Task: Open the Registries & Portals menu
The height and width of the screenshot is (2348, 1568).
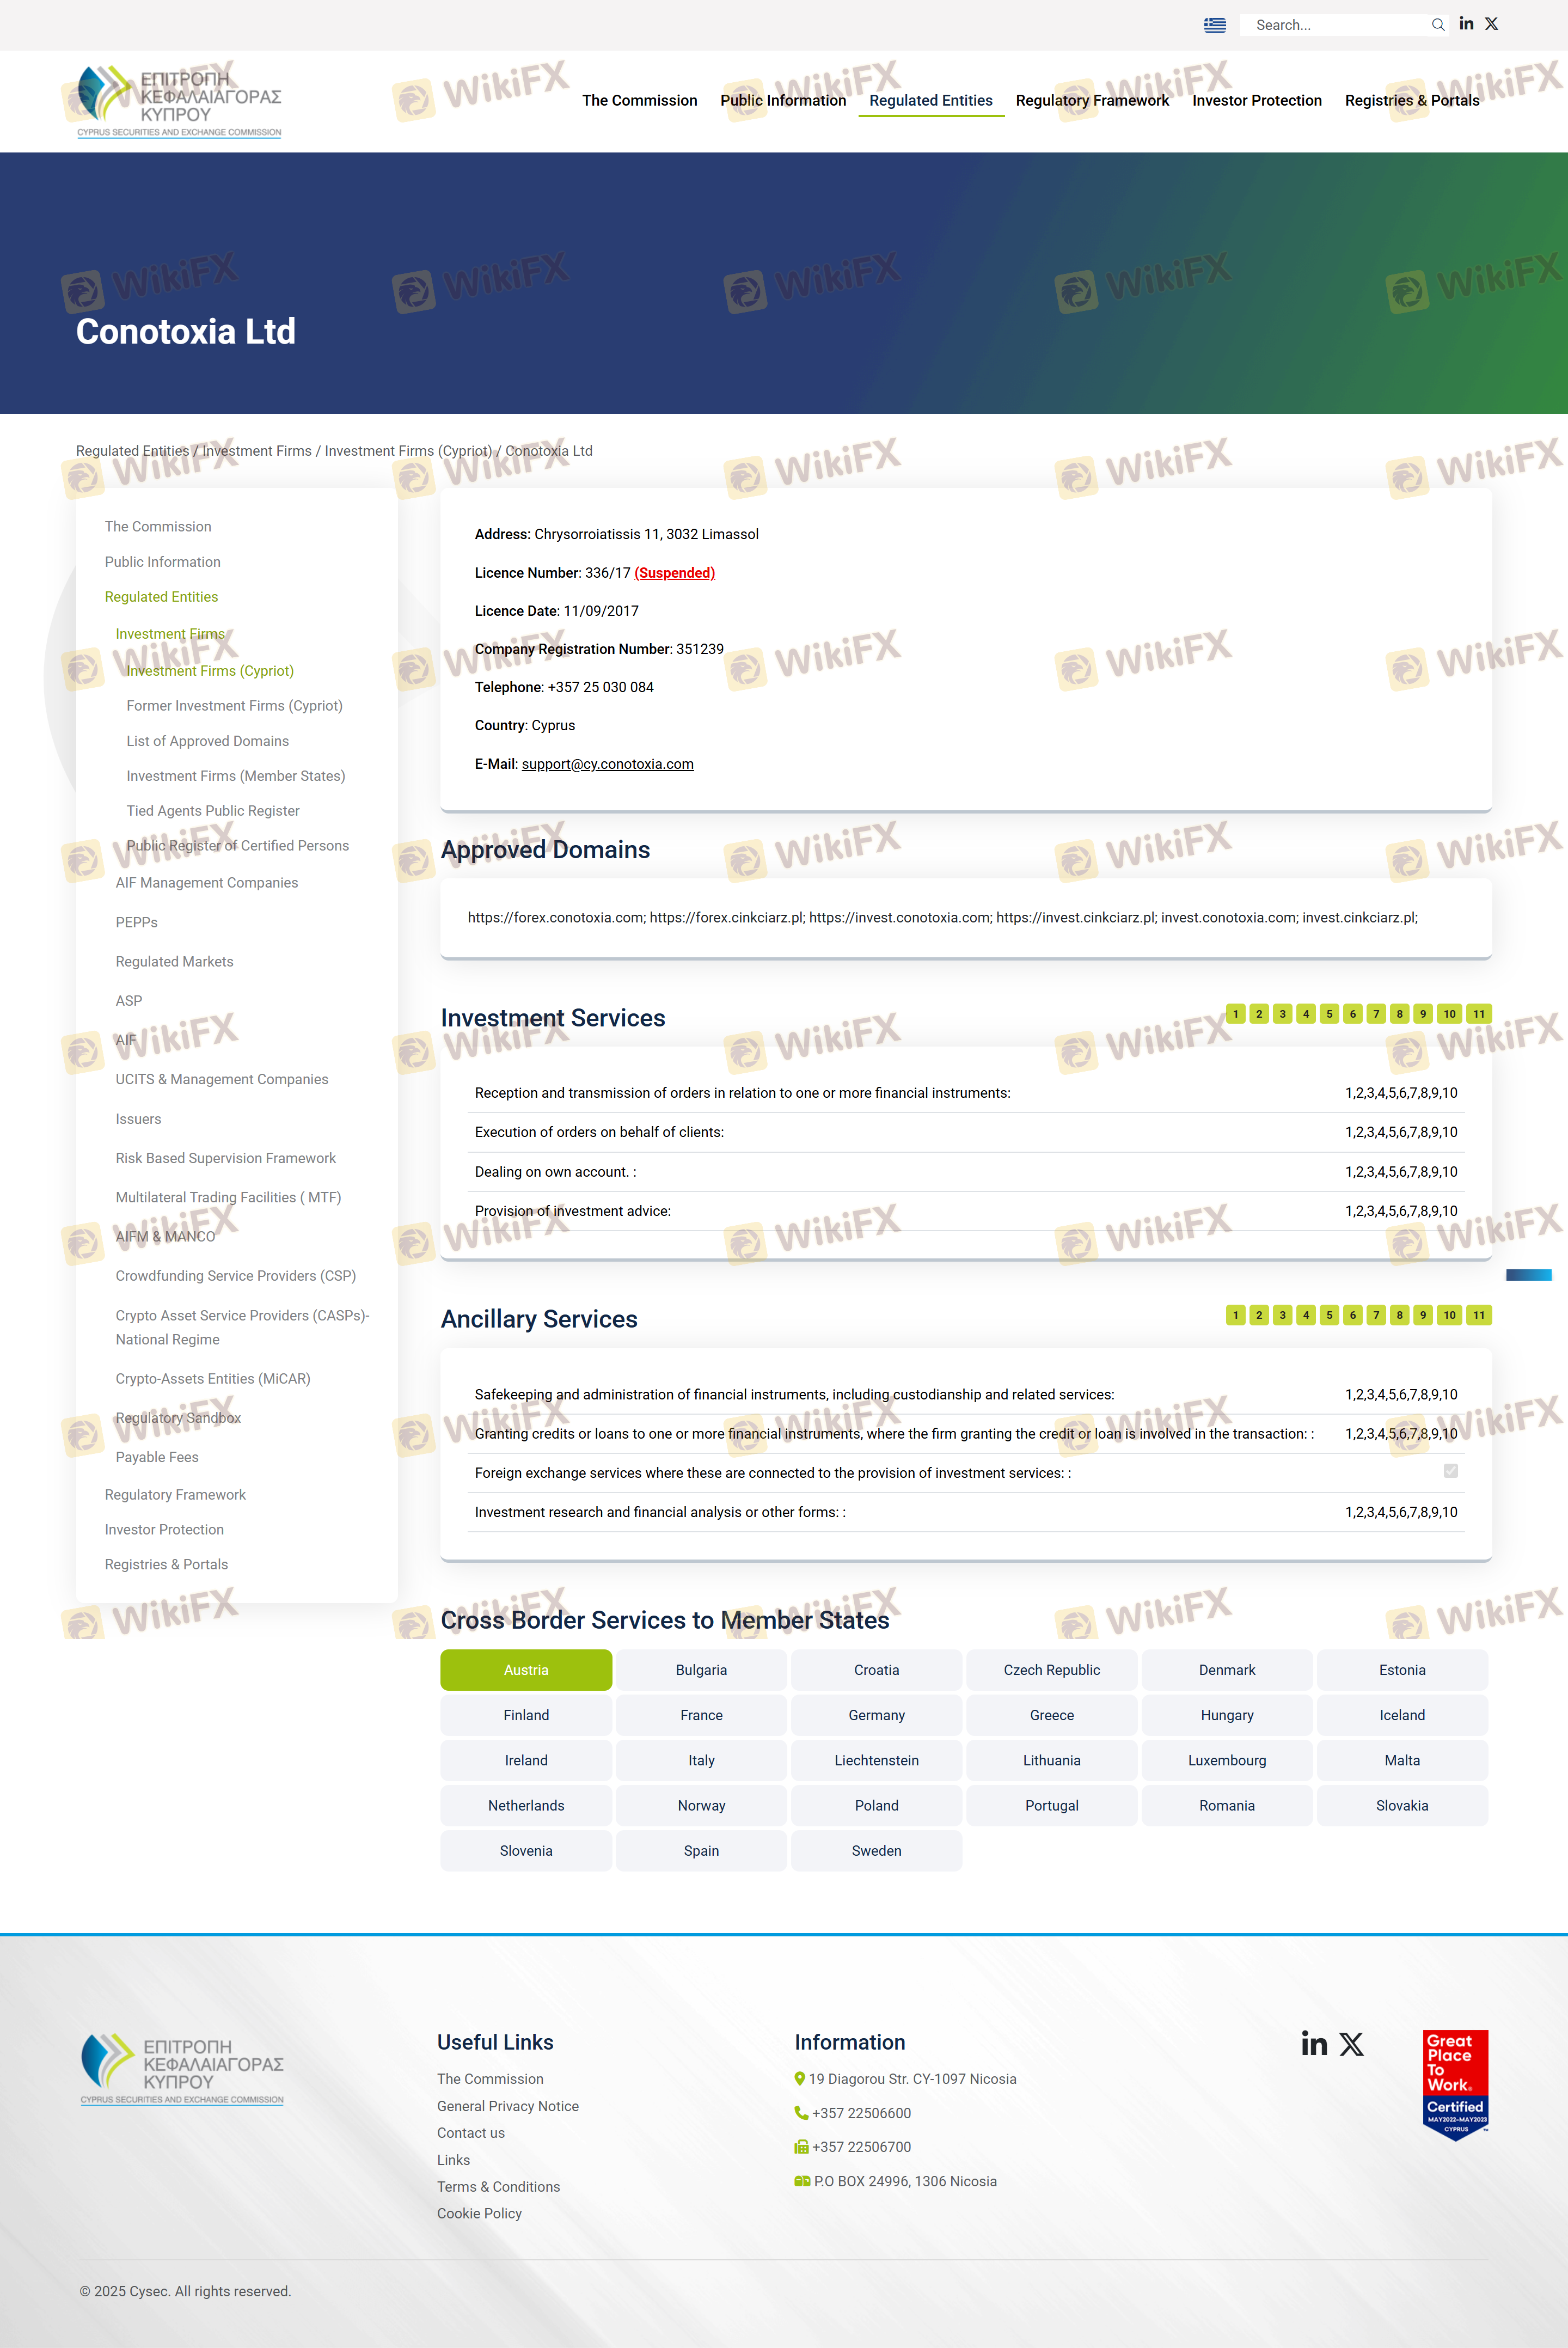Action: pos(1411,101)
